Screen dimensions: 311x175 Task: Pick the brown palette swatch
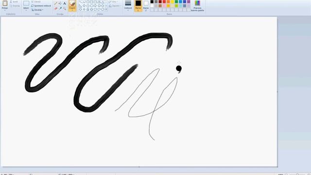point(160,6)
